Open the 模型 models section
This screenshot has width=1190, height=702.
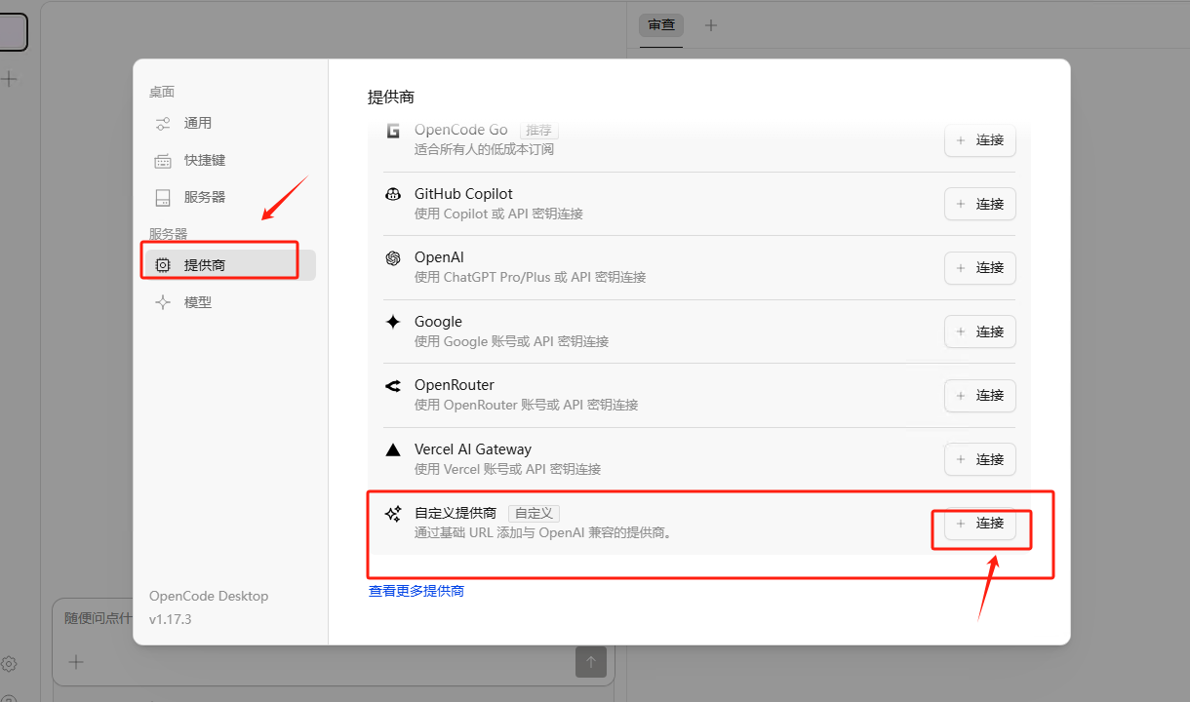point(230,302)
